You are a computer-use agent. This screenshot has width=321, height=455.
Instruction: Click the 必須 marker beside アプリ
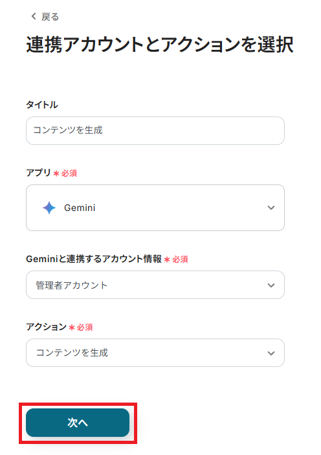pyautogui.click(x=69, y=173)
